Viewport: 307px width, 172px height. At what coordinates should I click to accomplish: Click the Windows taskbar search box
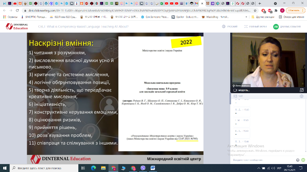click(x=44, y=168)
